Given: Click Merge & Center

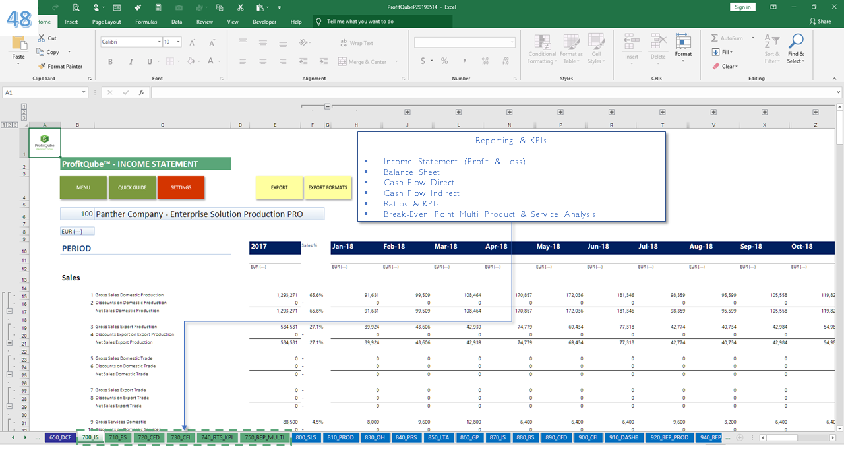Looking at the screenshot, I should [x=363, y=61].
